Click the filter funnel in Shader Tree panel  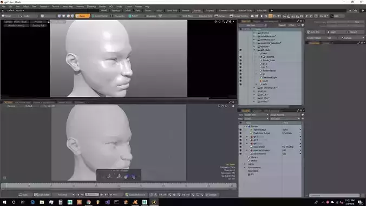303,115
